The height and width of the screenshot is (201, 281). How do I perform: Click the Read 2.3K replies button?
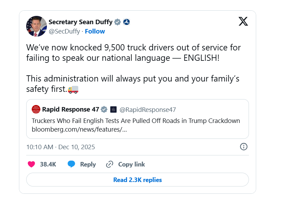[x=137, y=180]
